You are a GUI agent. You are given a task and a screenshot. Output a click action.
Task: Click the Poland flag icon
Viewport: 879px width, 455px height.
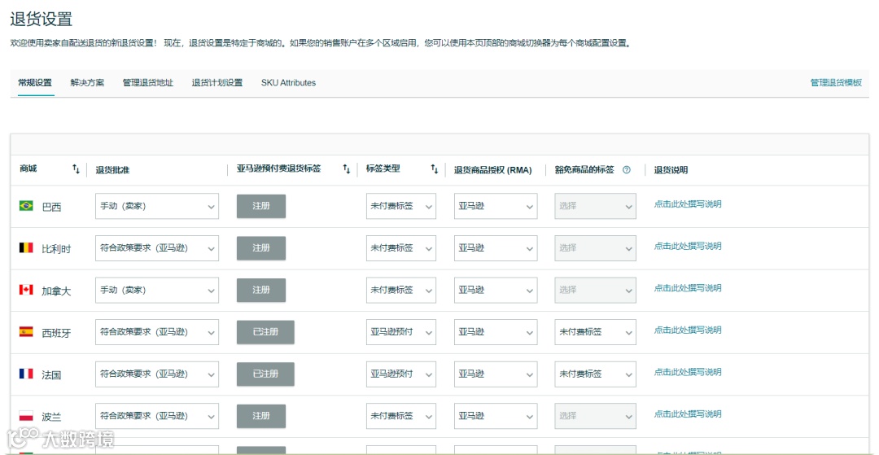point(26,416)
